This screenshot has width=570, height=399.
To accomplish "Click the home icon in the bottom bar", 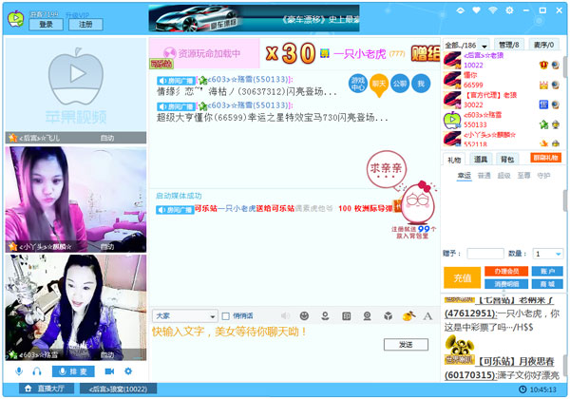I will tap(28, 389).
